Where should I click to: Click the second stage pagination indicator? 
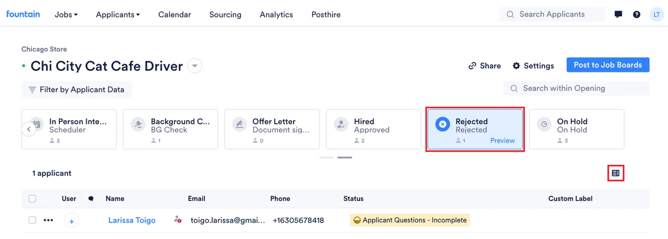tap(345, 157)
